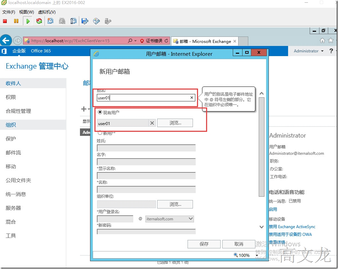The width and height of the screenshot is (338, 269).
Task: Click the address bar search icon
Action: tap(130, 41)
